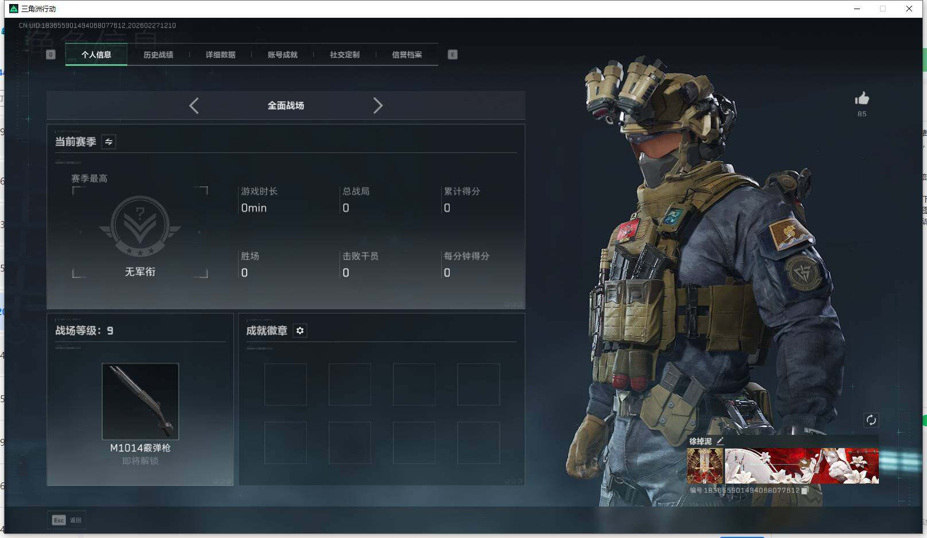Click the 三角洲行动 app icon in title bar

tap(14, 9)
